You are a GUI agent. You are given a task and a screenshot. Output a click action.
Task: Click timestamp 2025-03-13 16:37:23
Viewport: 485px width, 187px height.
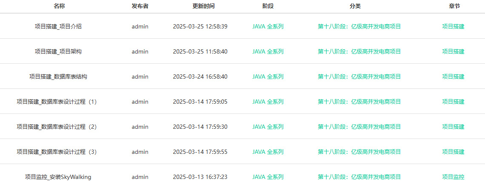point(200,177)
